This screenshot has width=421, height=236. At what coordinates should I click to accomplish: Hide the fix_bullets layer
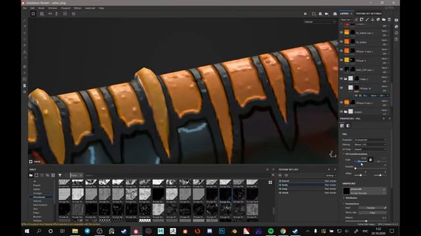(341, 42)
